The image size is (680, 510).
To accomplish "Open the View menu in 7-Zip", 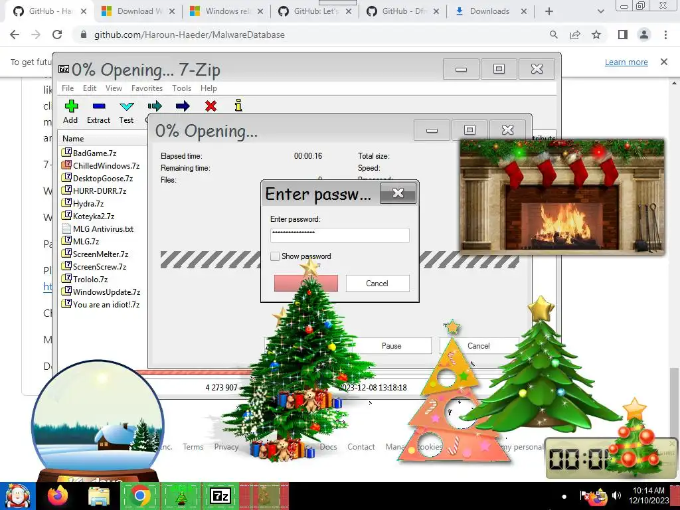I will click(114, 88).
